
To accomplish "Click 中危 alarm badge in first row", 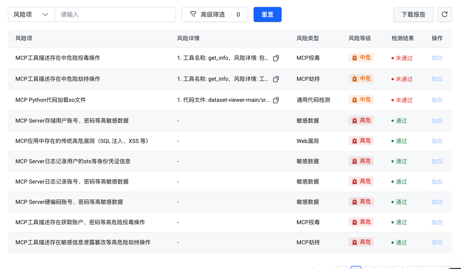I will click(x=361, y=58).
